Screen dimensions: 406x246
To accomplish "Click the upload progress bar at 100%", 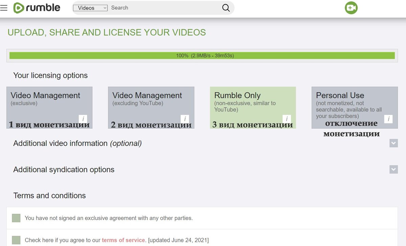I will [x=202, y=55].
